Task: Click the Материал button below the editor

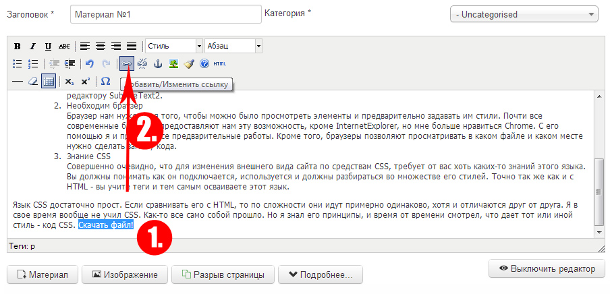Action: pyautogui.click(x=43, y=275)
